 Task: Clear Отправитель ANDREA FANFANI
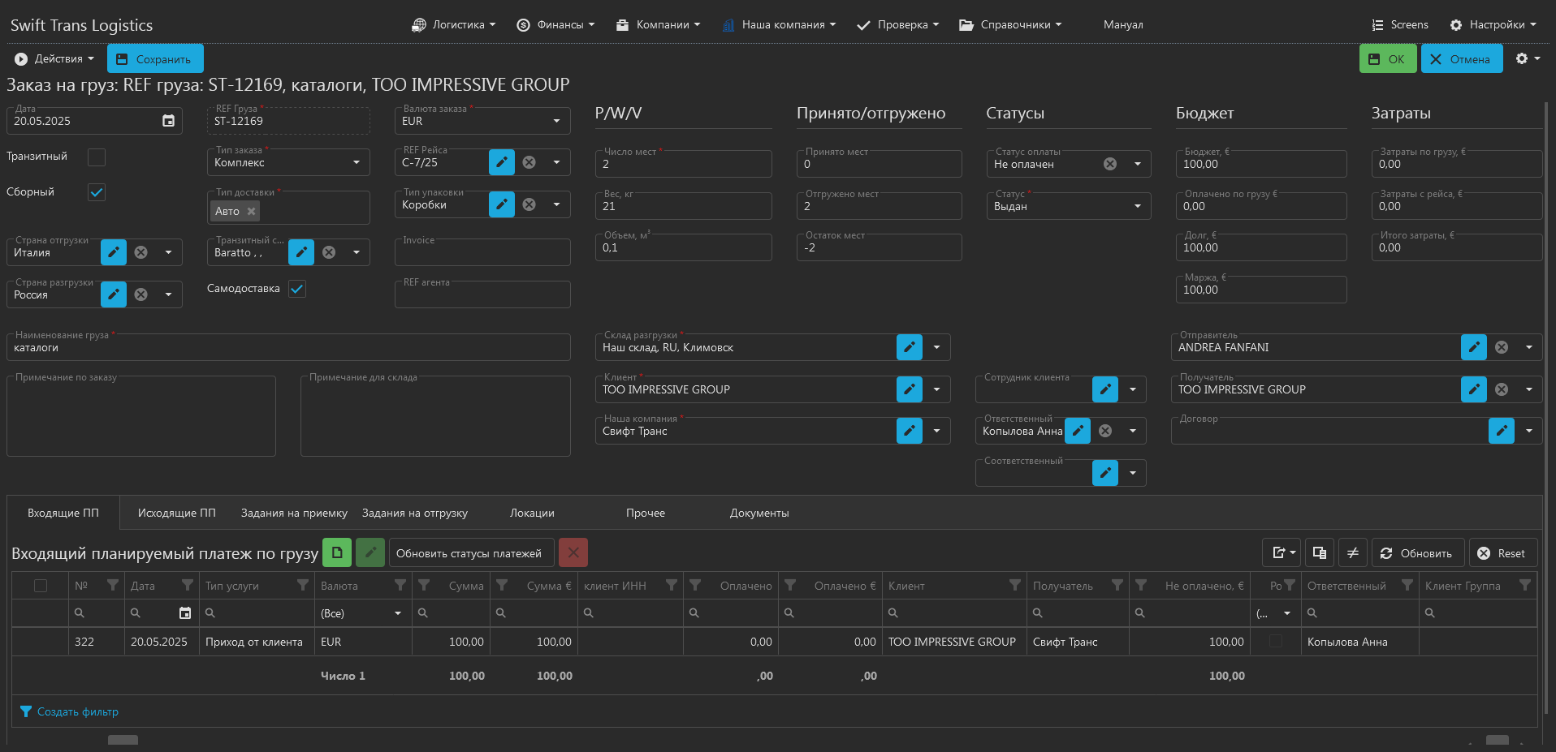click(x=1502, y=347)
